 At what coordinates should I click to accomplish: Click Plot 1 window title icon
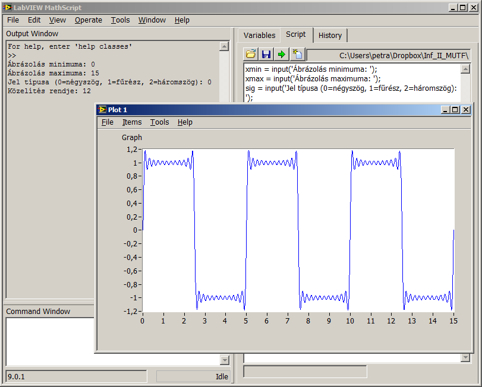pos(102,110)
